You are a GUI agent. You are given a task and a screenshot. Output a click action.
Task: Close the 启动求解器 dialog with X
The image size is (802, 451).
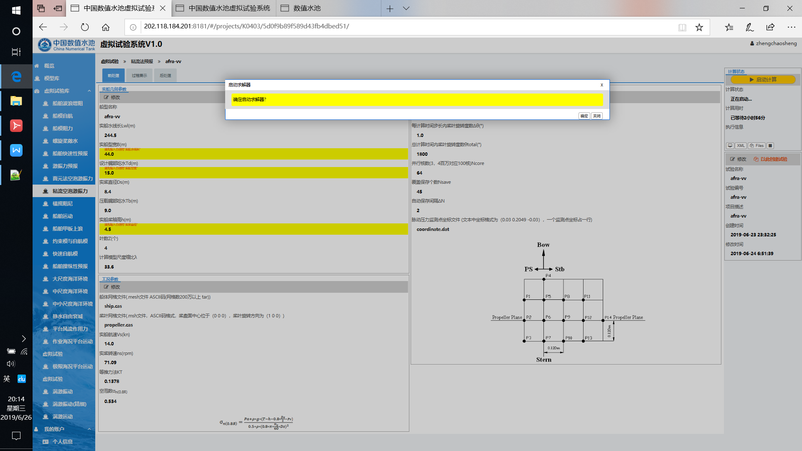(x=601, y=85)
